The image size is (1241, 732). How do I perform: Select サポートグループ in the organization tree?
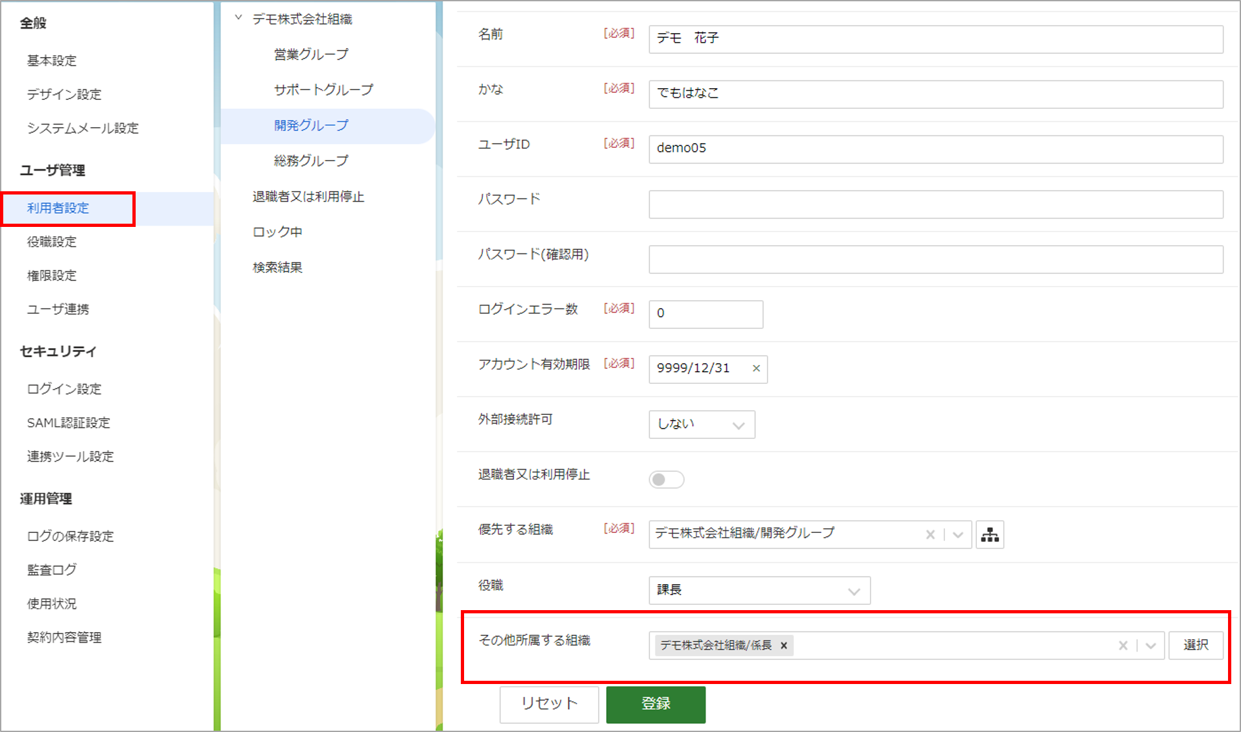click(324, 89)
